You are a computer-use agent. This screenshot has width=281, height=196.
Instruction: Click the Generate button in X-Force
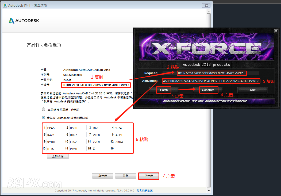tap(208, 90)
